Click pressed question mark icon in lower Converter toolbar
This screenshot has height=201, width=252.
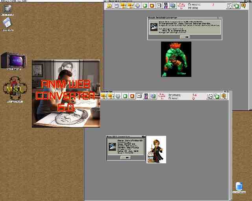tap(139, 96)
